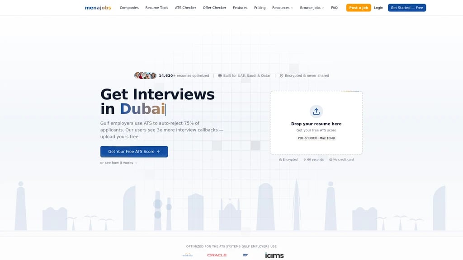
Task: Click the iCIMS logo
Action: [x=274, y=255]
